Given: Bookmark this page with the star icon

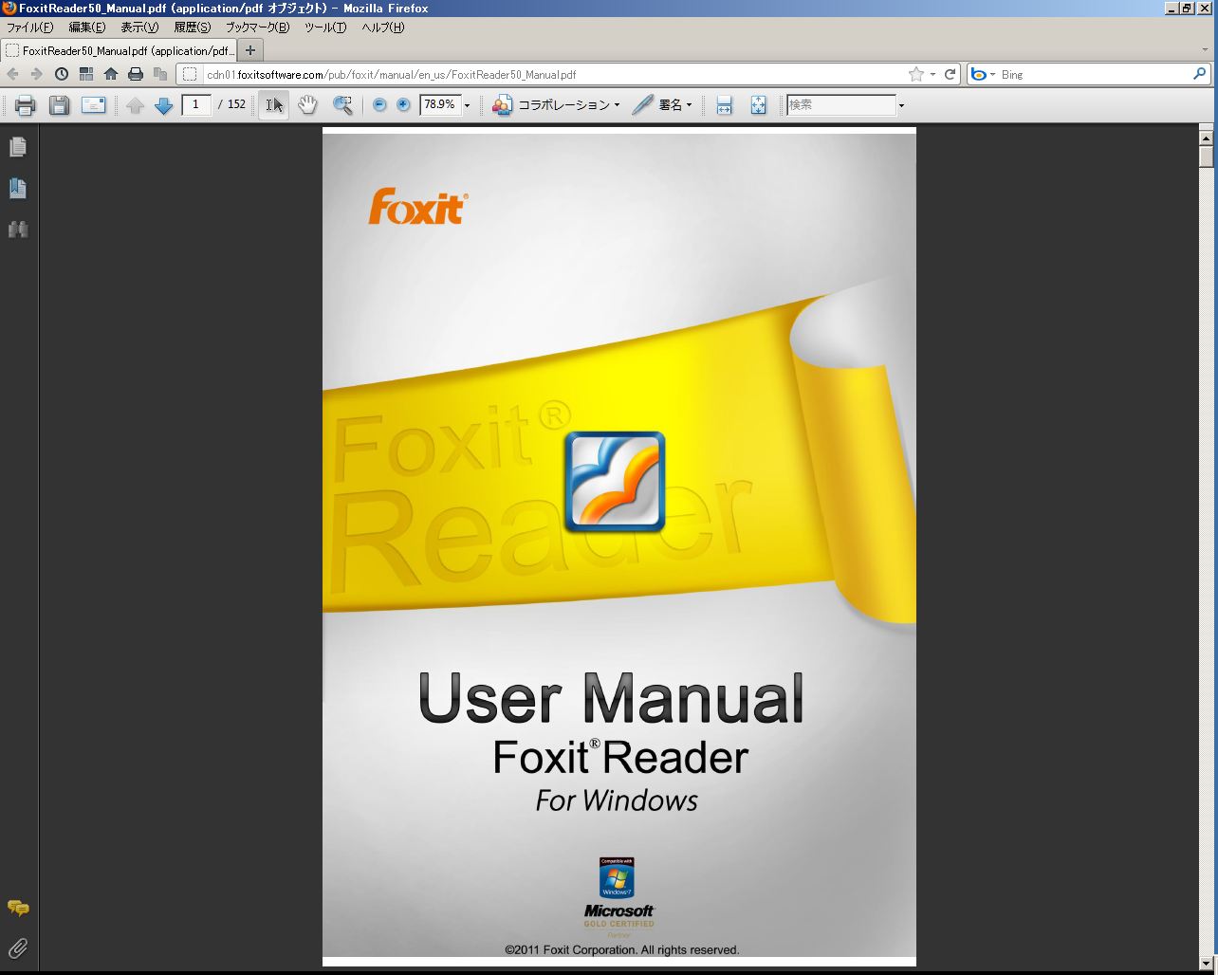Looking at the screenshot, I should click(915, 74).
